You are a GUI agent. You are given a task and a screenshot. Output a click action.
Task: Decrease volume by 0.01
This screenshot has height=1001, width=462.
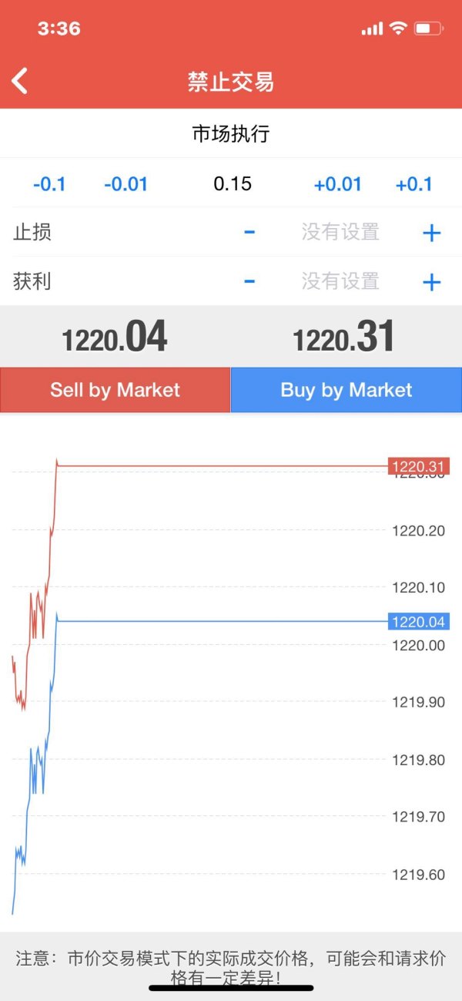[x=126, y=184]
